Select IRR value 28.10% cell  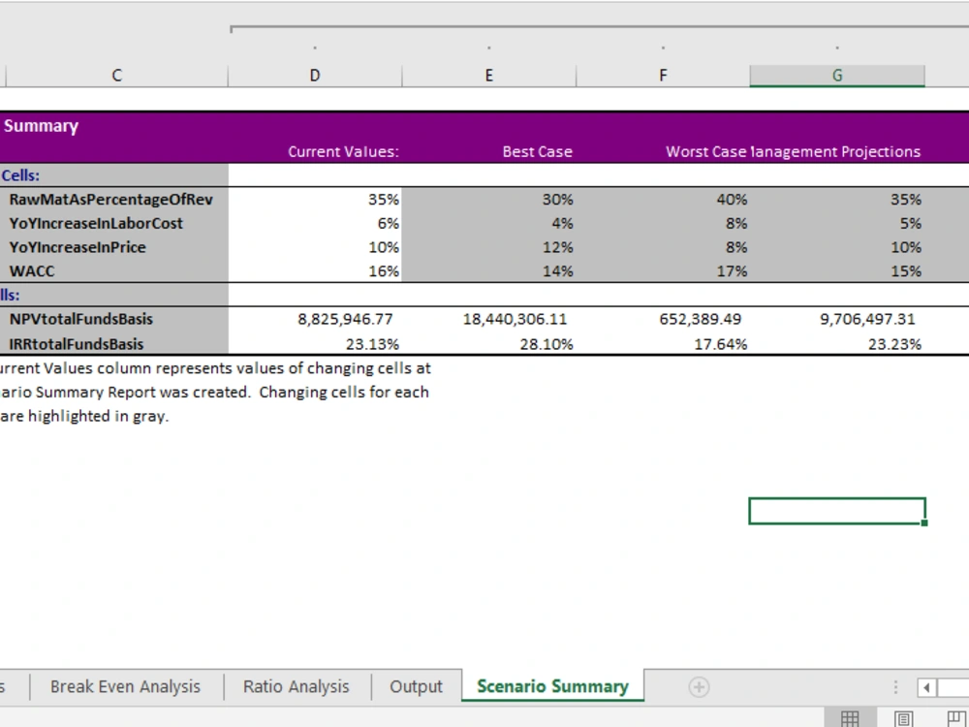click(488, 344)
